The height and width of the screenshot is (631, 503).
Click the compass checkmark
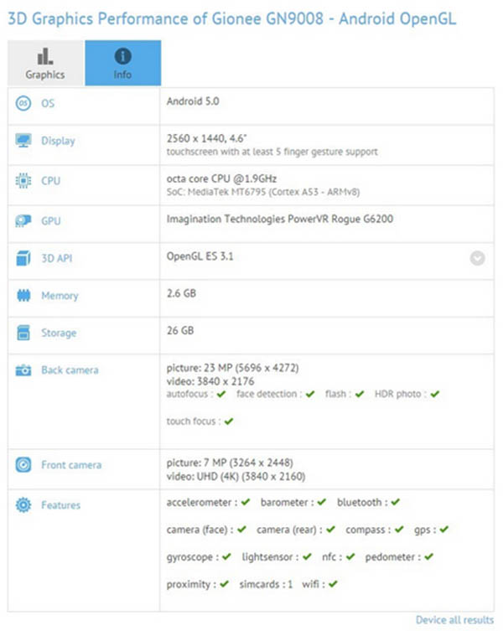click(x=399, y=530)
